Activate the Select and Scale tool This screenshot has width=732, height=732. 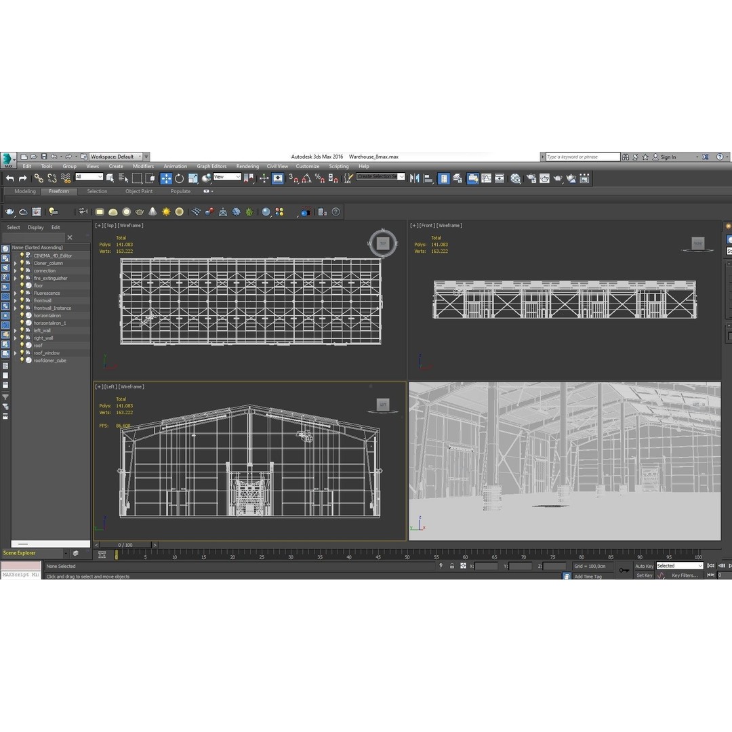tap(192, 178)
